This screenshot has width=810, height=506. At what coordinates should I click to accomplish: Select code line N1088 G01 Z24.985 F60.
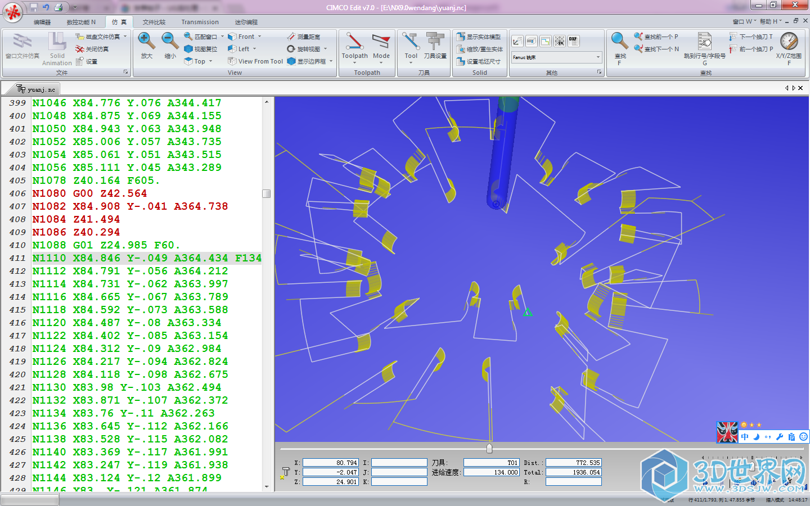point(106,245)
